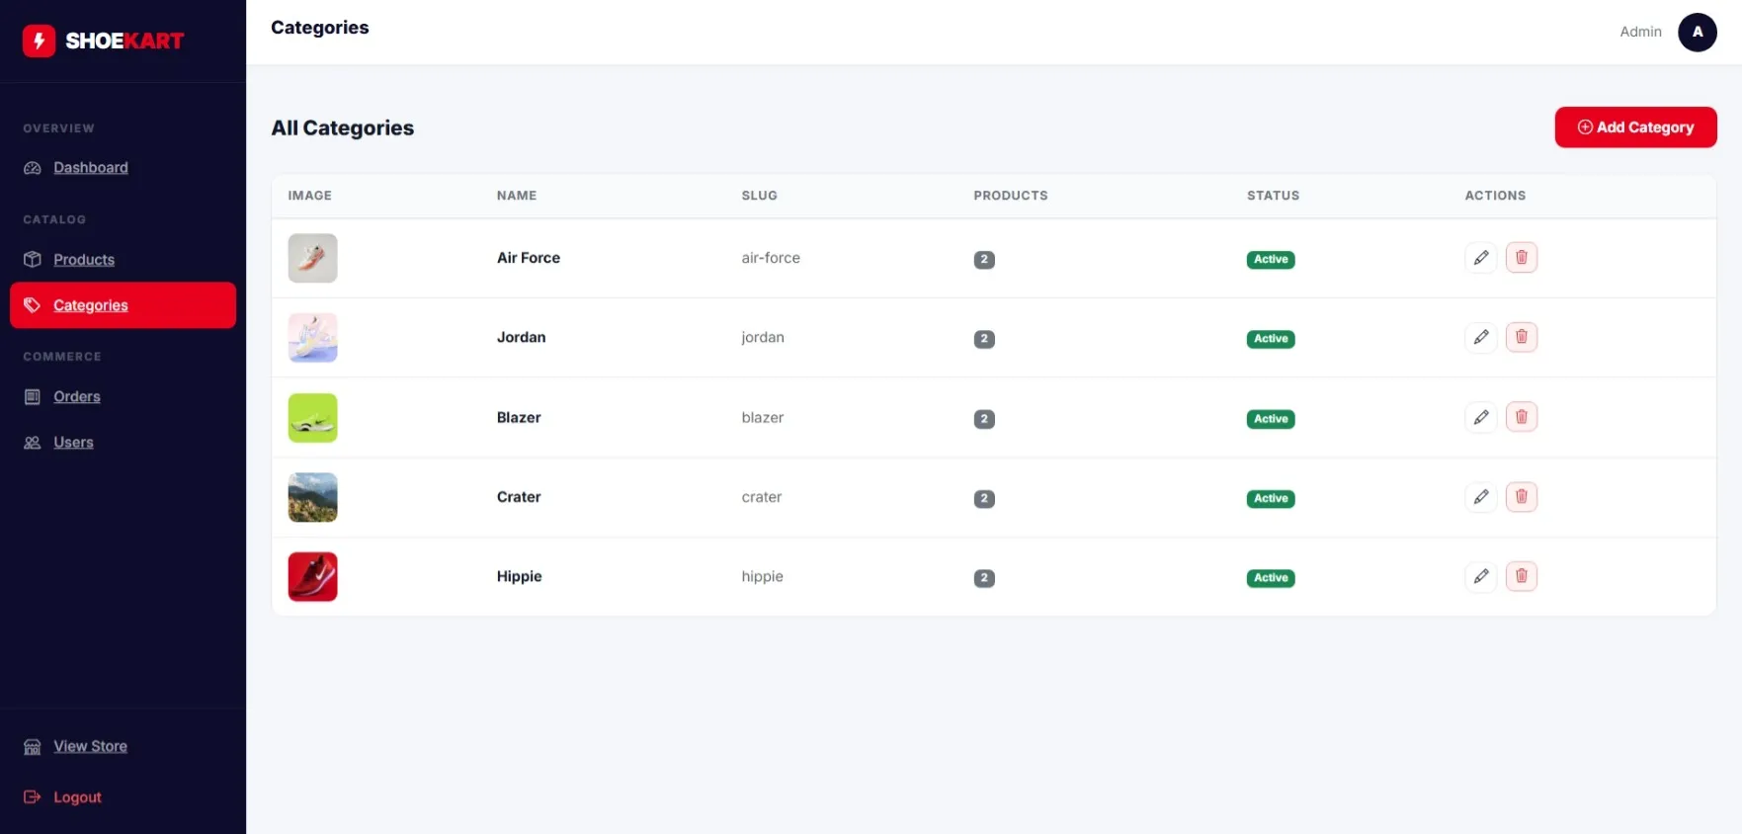Viewport: 1742px width, 834px height.
Task: Click the Logout link
Action: pos(77,796)
